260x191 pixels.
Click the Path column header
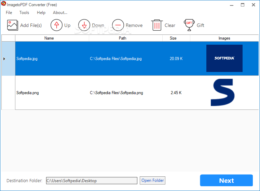pyautogui.click(x=126, y=38)
